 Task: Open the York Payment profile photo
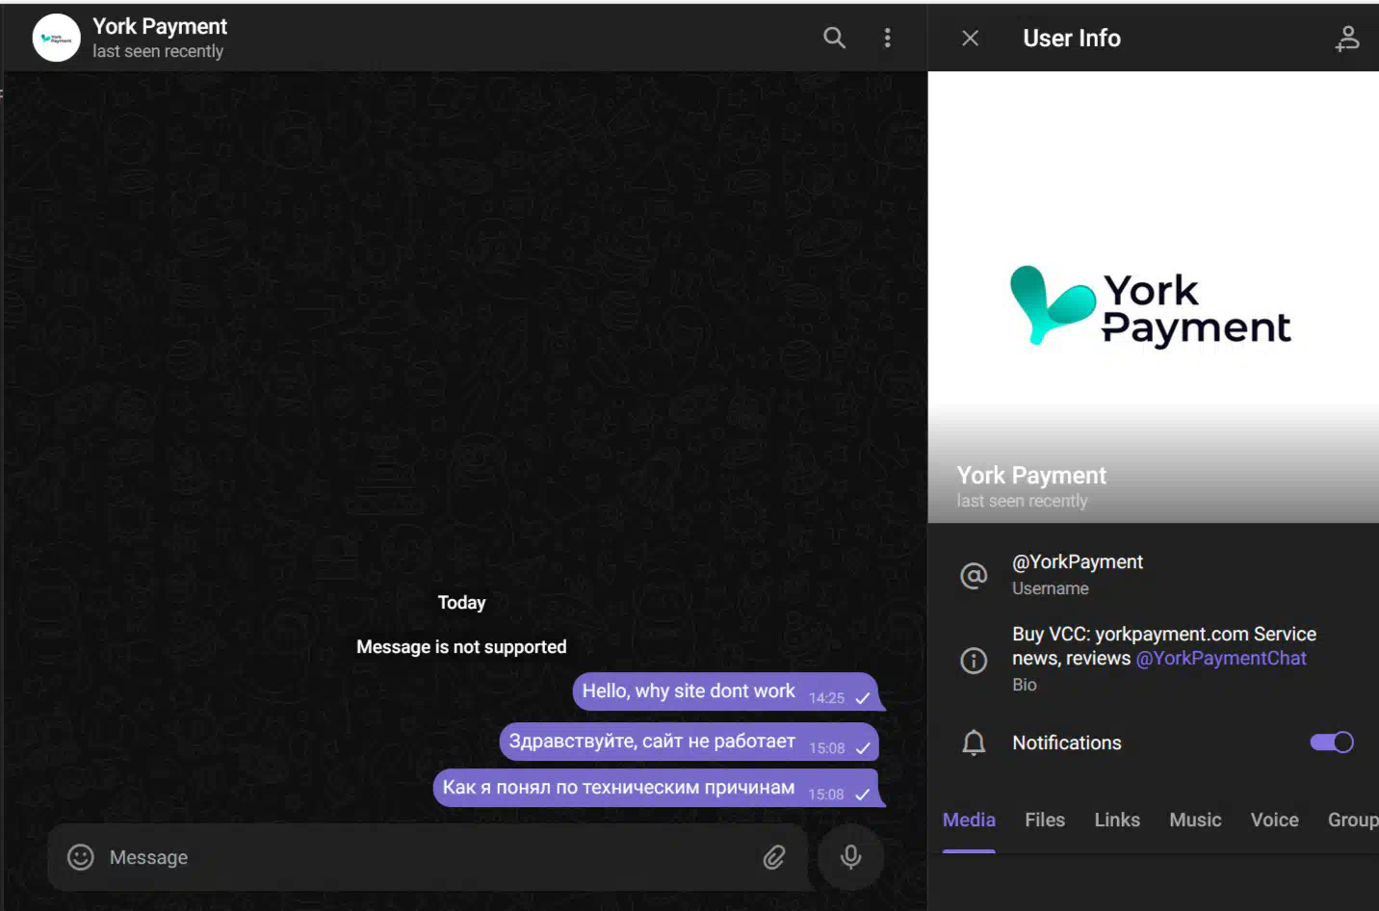pos(1153,298)
